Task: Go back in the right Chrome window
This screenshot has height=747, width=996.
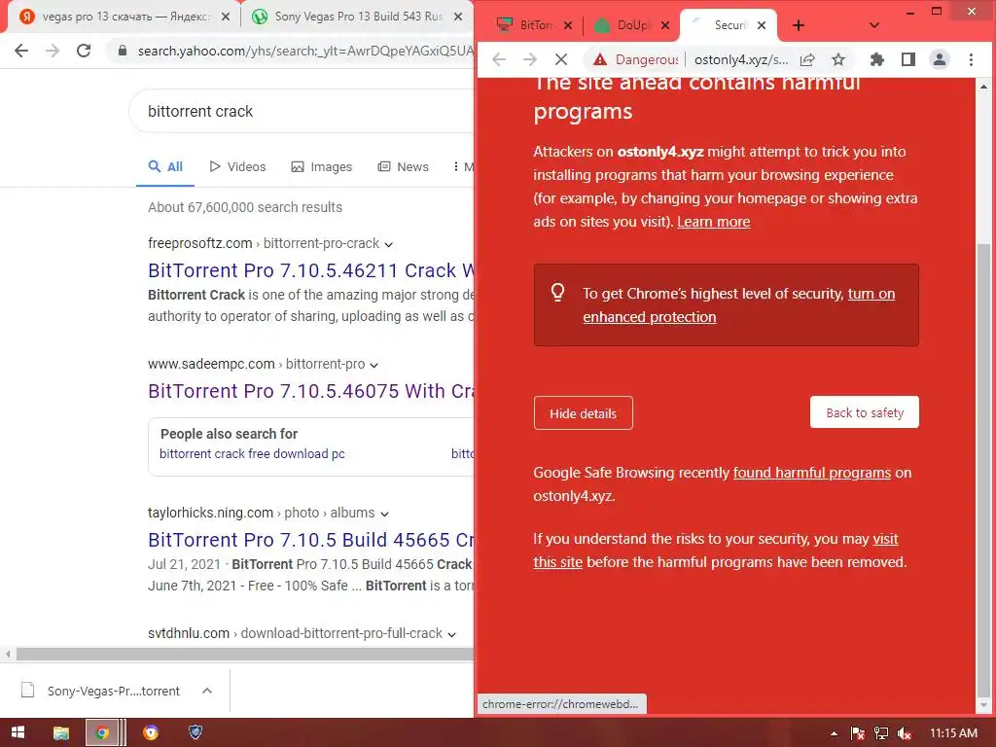Action: pyautogui.click(x=499, y=59)
